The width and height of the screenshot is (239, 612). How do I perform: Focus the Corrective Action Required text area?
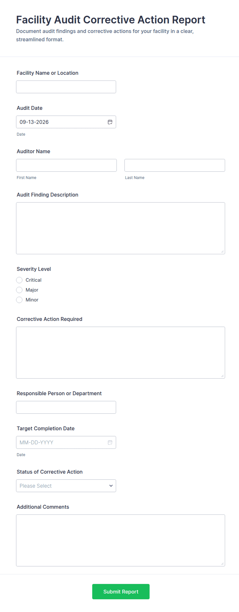(x=121, y=353)
